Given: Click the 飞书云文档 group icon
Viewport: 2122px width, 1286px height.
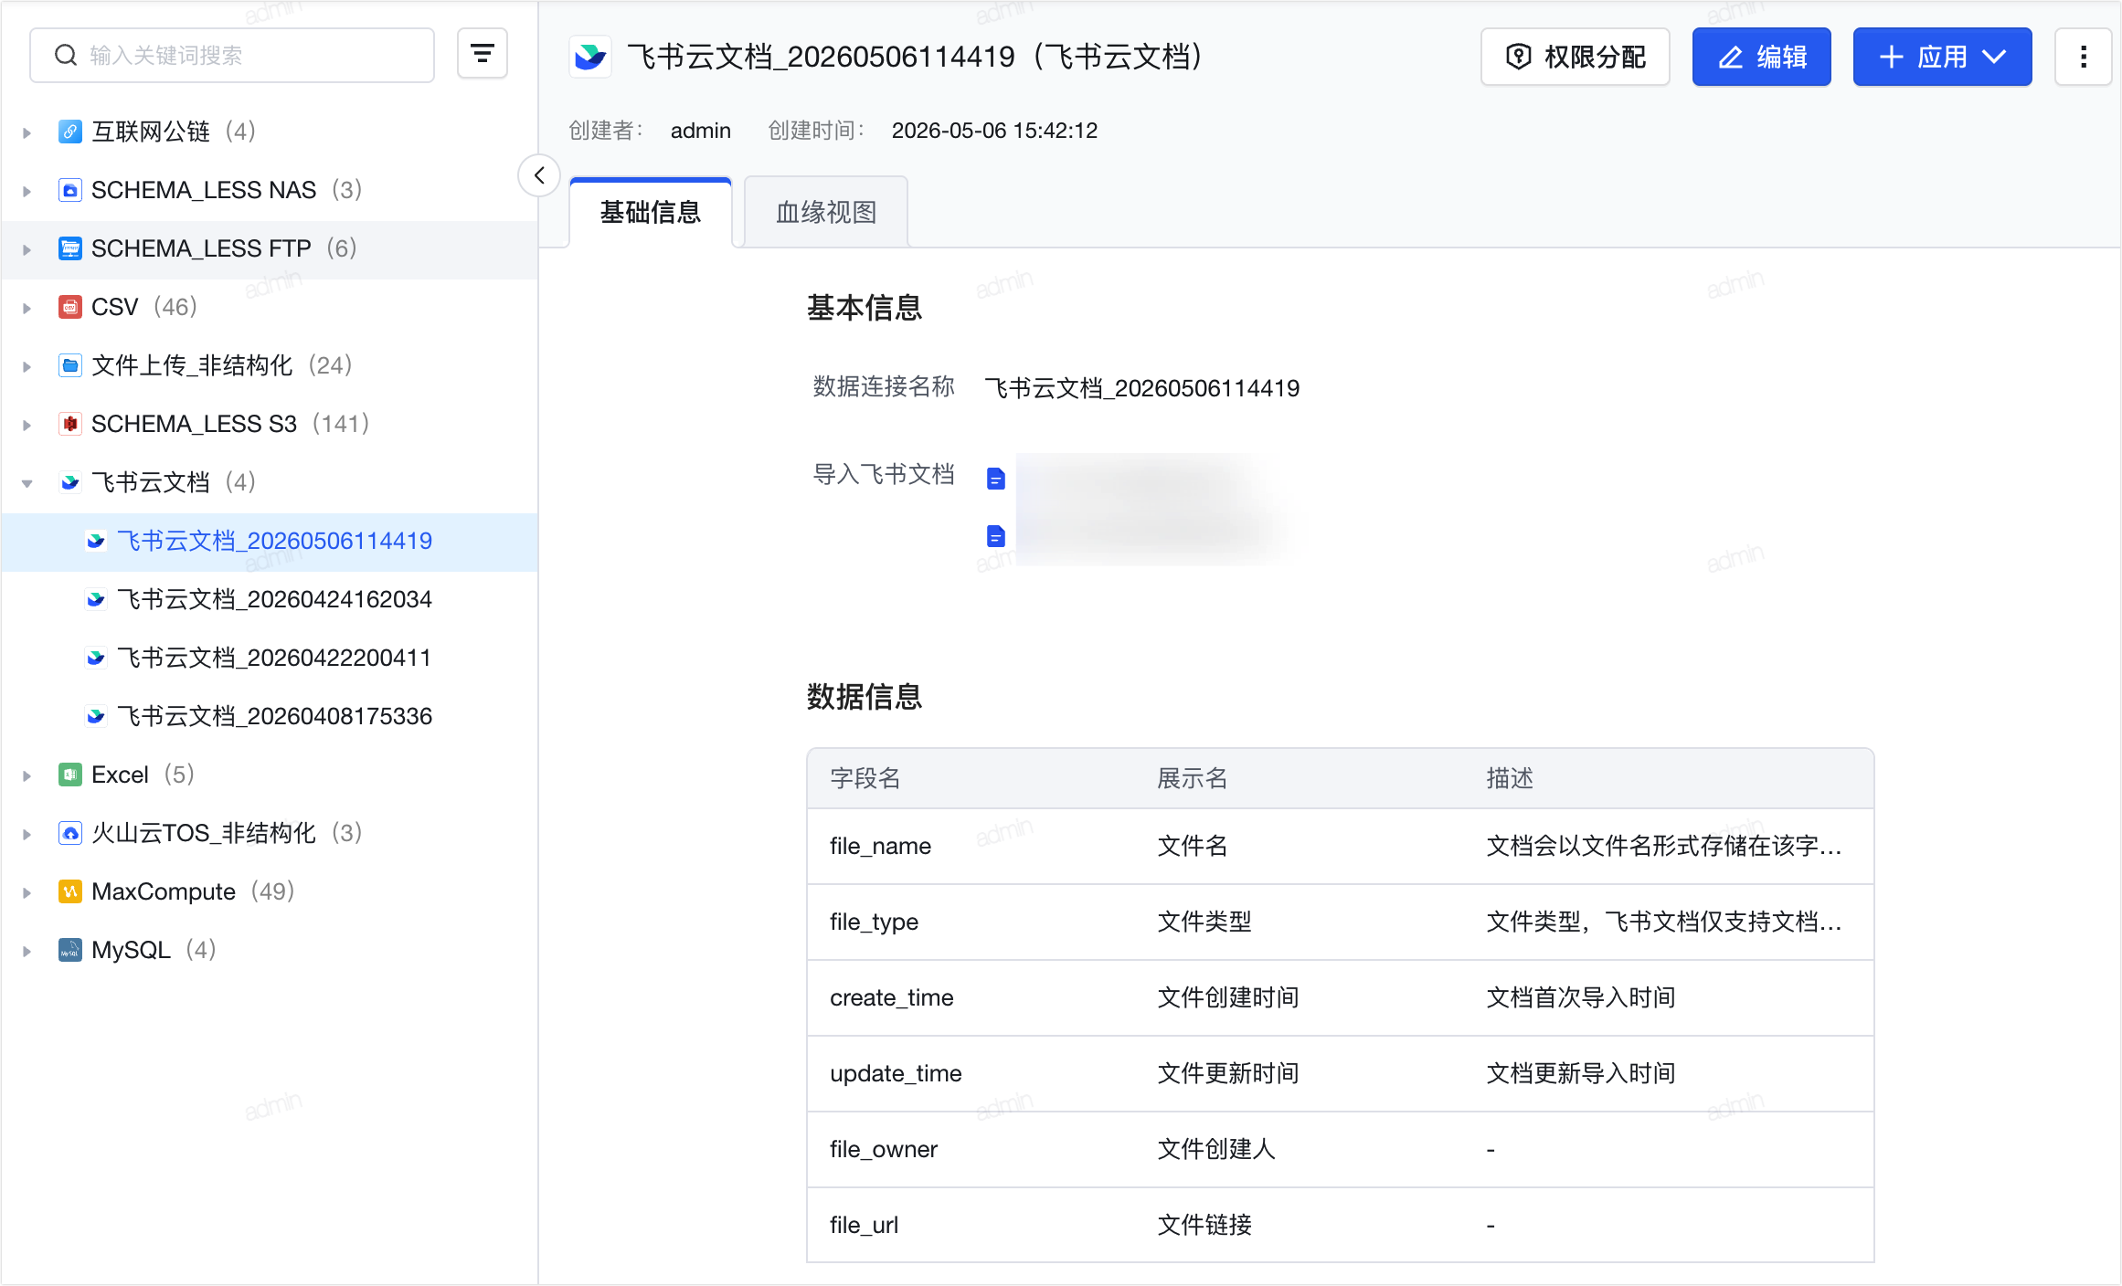Looking at the screenshot, I should point(69,482).
